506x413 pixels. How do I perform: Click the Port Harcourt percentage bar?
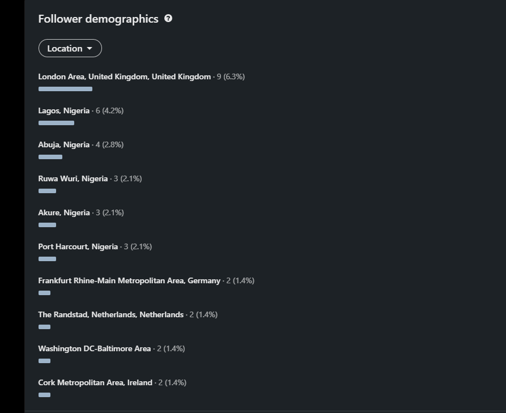click(x=47, y=259)
